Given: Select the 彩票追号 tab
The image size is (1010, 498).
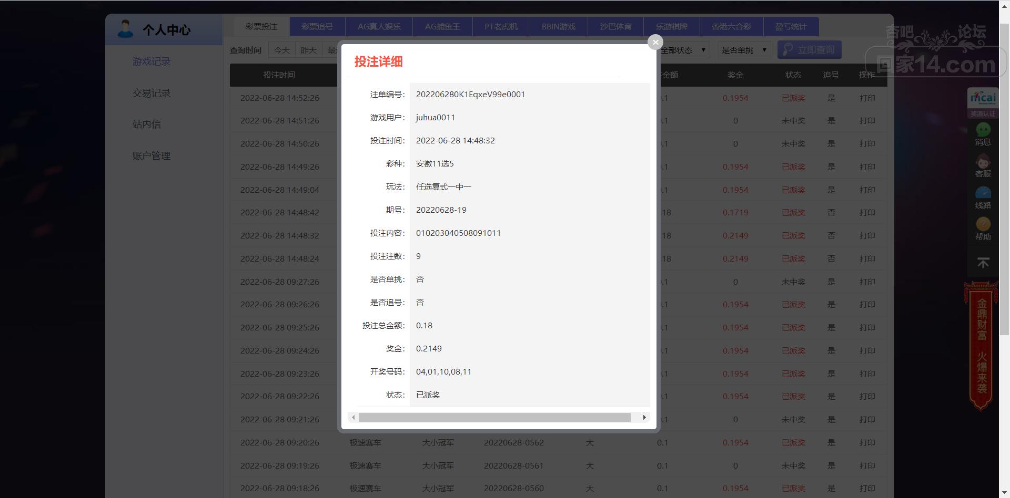Looking at the screenshot, I should click(317, 26).
